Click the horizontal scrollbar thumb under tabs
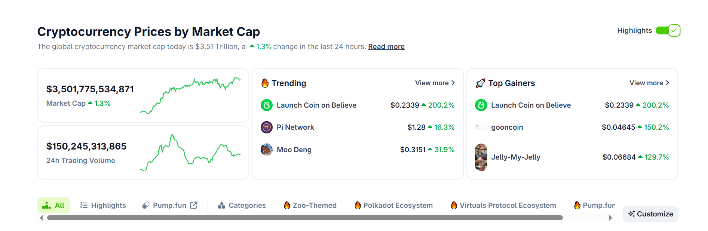708x231 pixels. click(305, 218)
